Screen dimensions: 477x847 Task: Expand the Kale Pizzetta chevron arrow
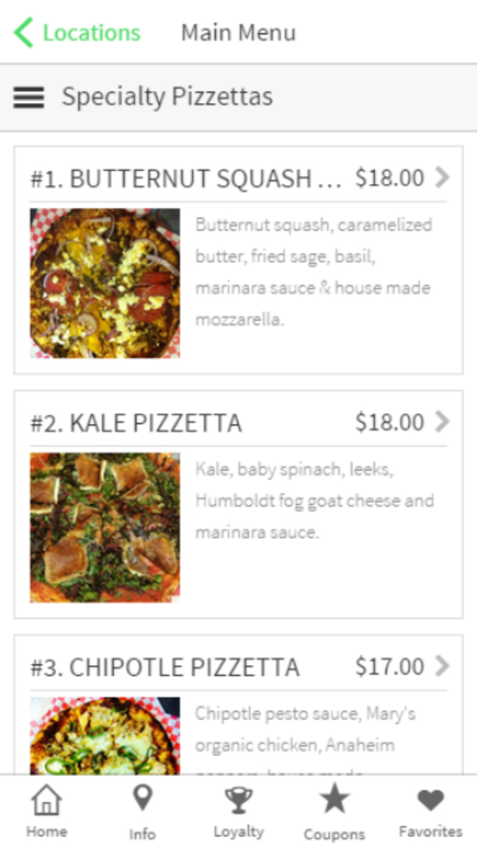443,422
